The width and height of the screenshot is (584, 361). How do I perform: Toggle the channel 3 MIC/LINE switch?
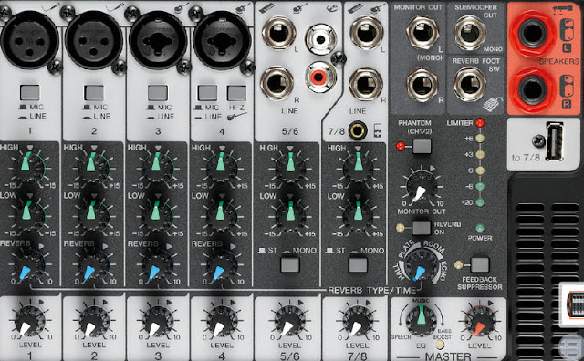[x=158, y=93]
